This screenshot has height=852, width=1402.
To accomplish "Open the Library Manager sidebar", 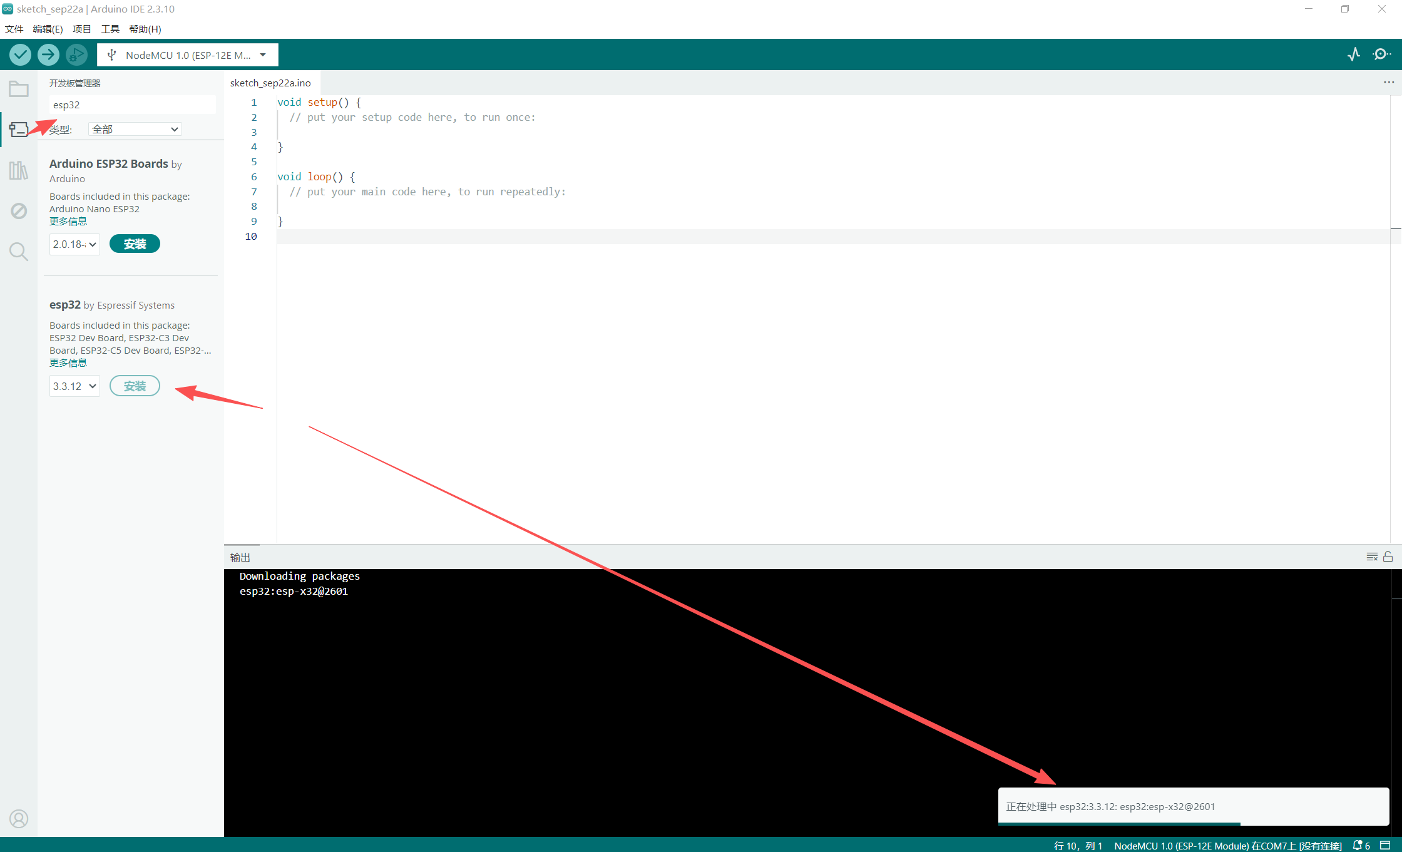I will [19, 170].
